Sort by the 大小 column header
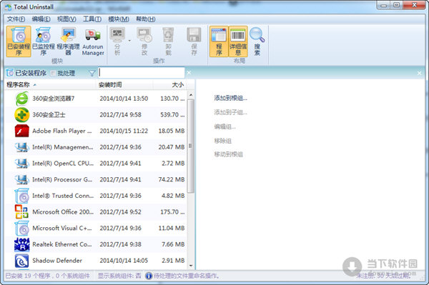Image resolution: width=429 pixels, height=285 pixels. tap(169, 85)
